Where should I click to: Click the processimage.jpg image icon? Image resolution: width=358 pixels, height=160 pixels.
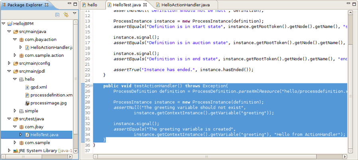27,103
